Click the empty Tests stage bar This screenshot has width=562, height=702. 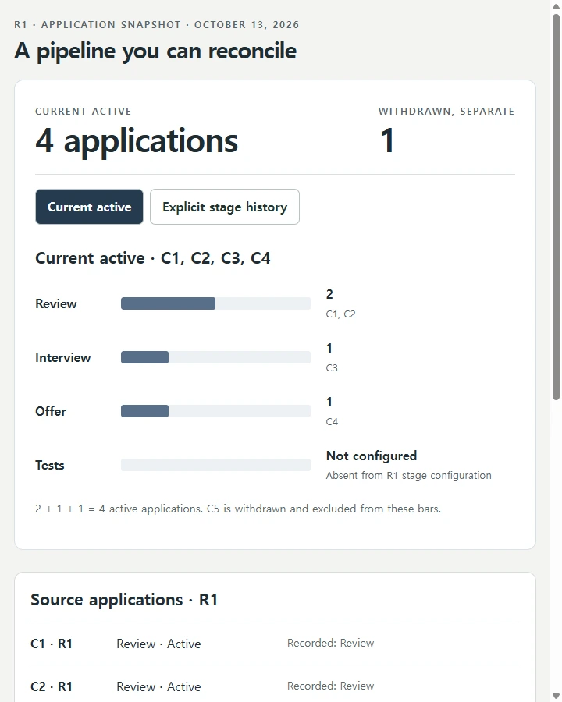click(x=215, y=465)
